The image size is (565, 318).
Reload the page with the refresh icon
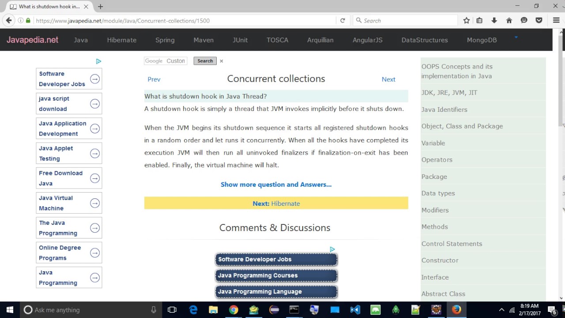point(343,20)
